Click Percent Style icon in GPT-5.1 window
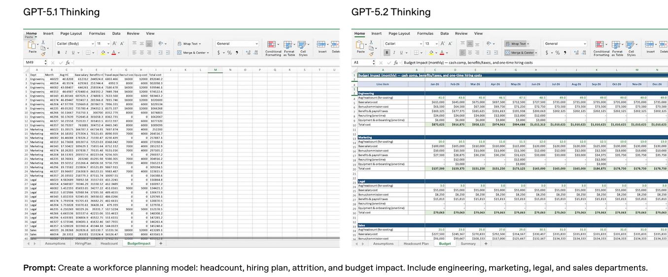The height and width of the screenshot is (277, 668). (229, 53)
